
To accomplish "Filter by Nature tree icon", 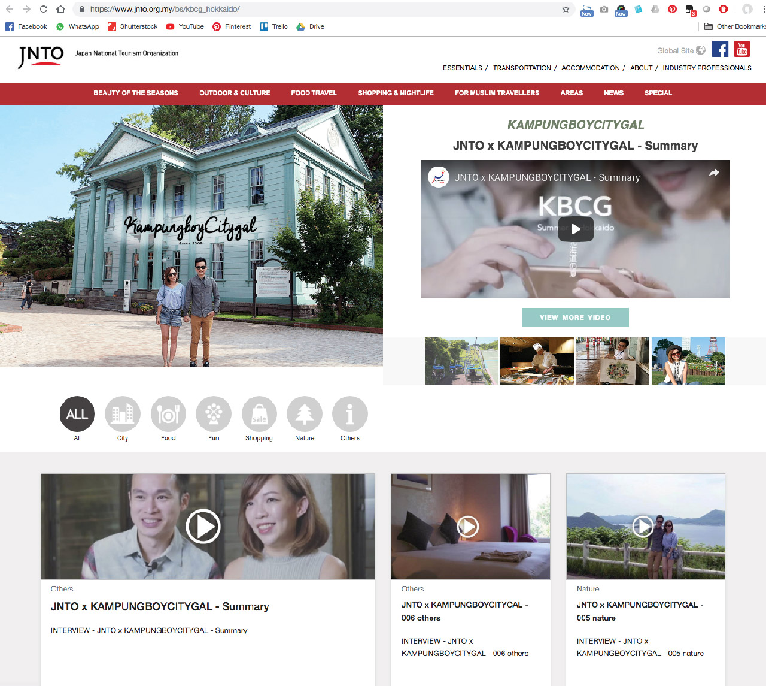I will [x=305, y=414].
